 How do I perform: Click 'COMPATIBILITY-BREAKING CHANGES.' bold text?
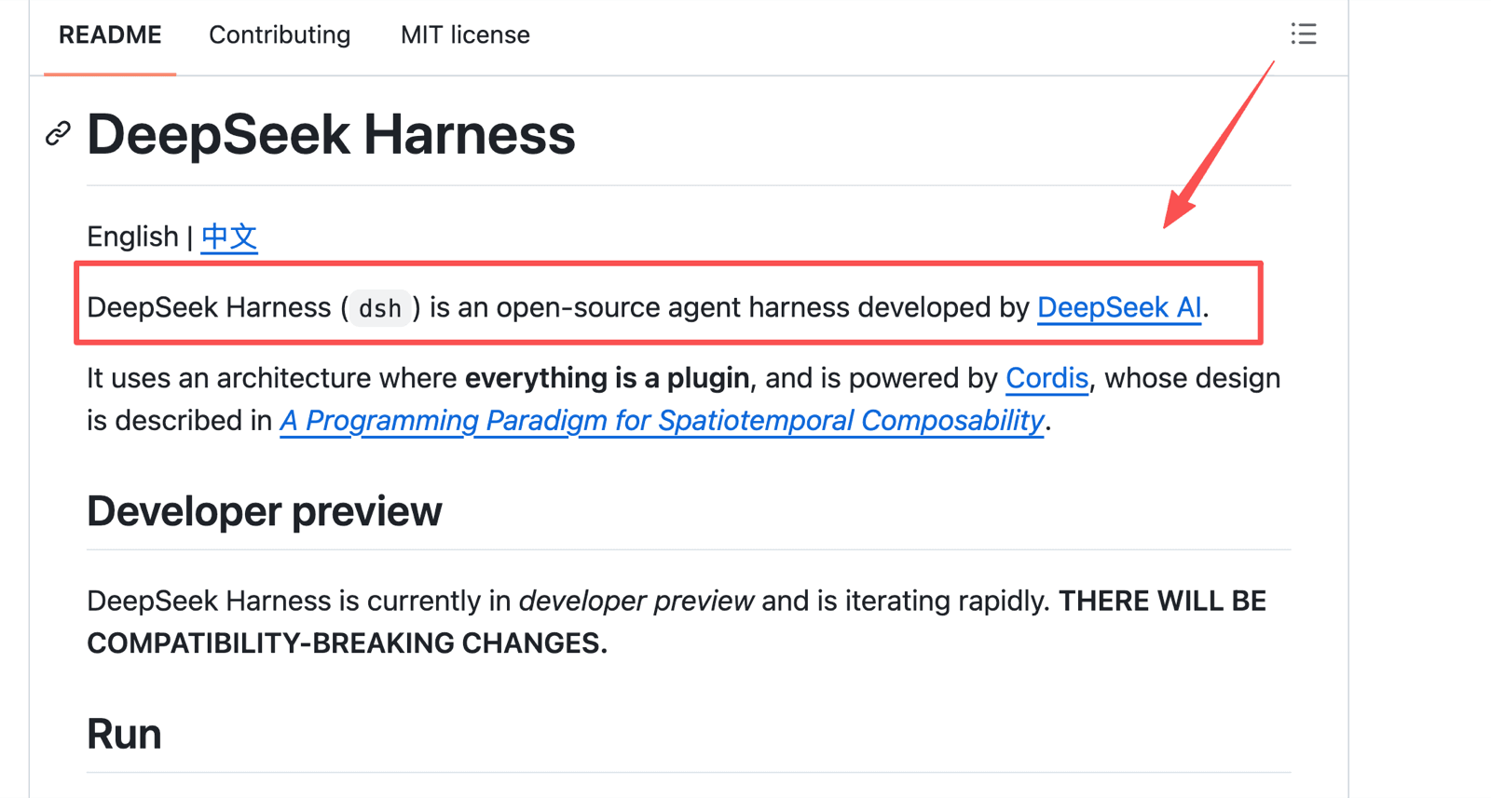pos(347,643)
